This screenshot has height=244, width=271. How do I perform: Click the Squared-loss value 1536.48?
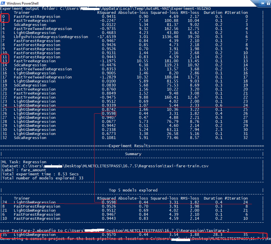[x=170, y=37]
